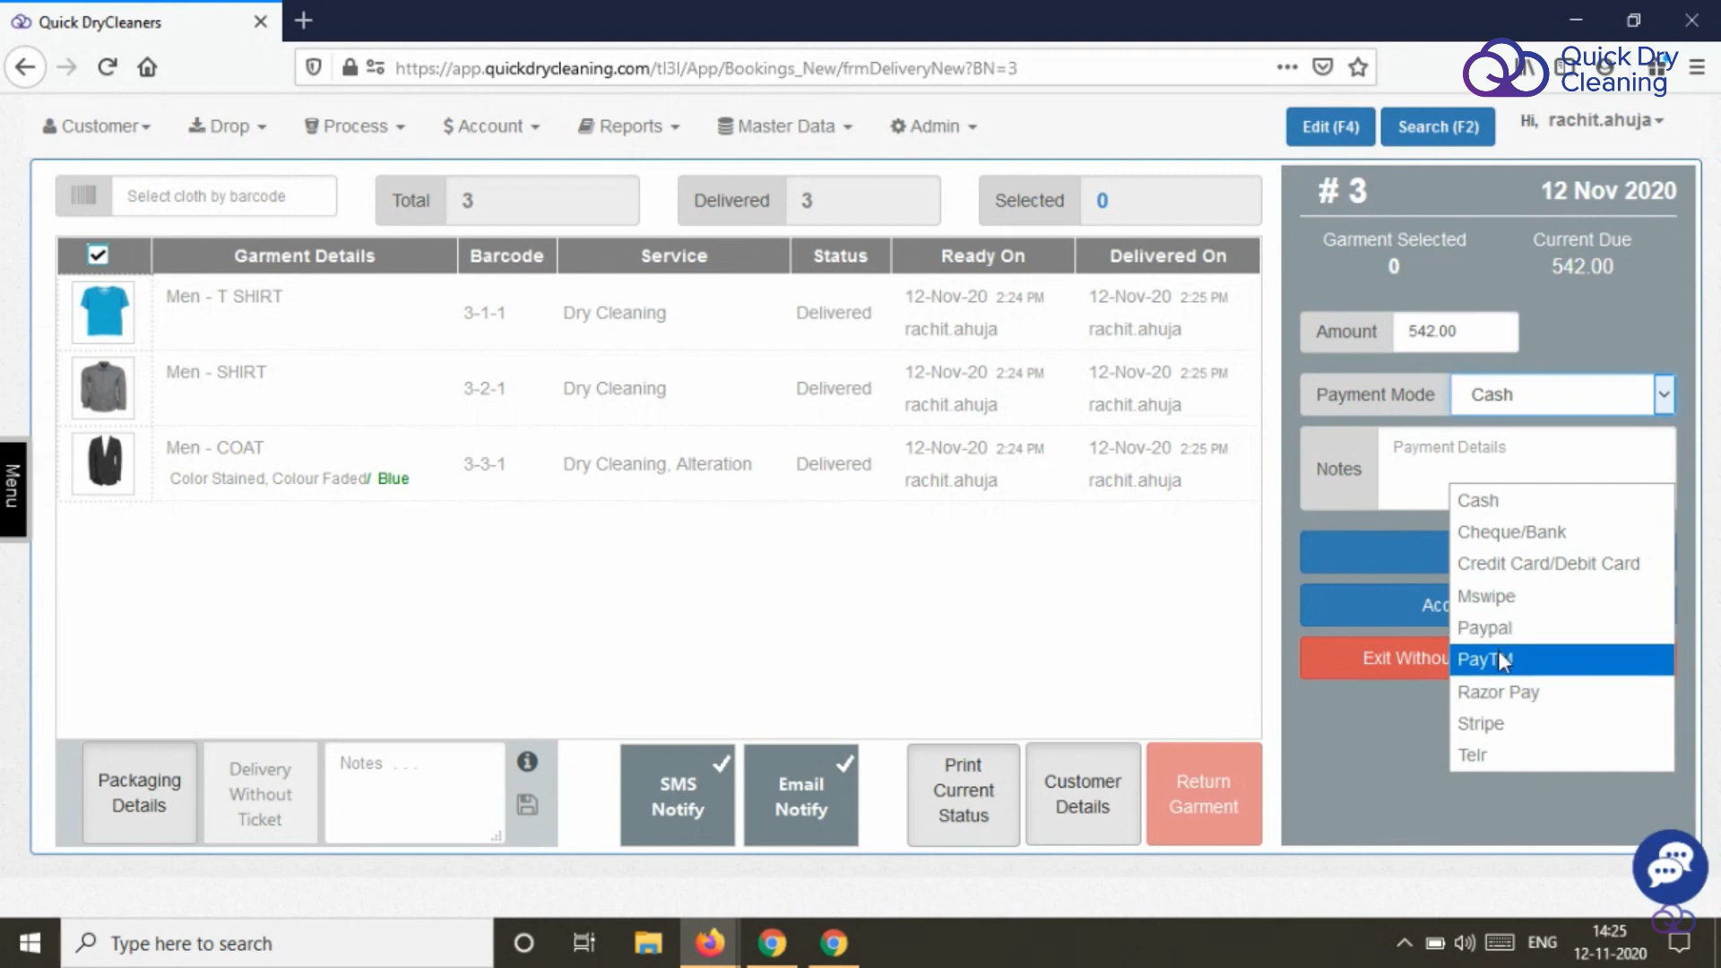Expand the Payment Mode dropdown arrow

1664,394
